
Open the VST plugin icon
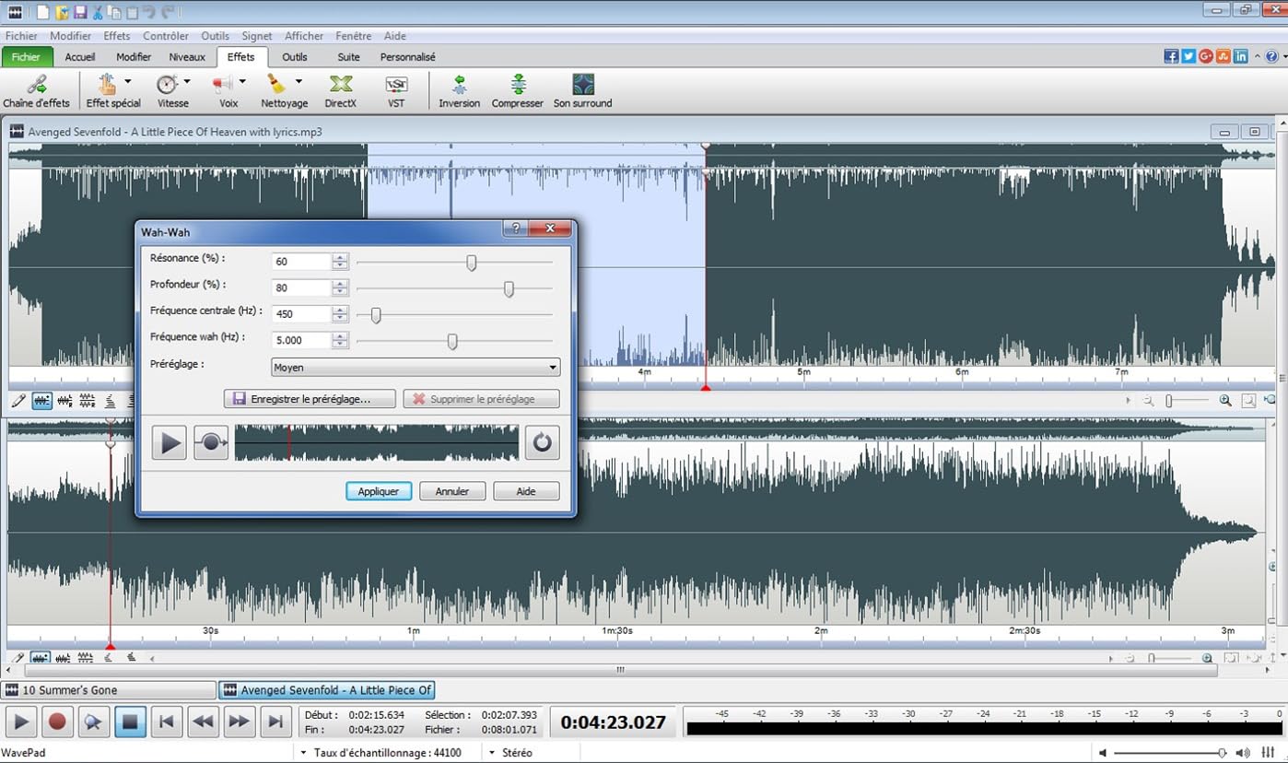(395, 91)
